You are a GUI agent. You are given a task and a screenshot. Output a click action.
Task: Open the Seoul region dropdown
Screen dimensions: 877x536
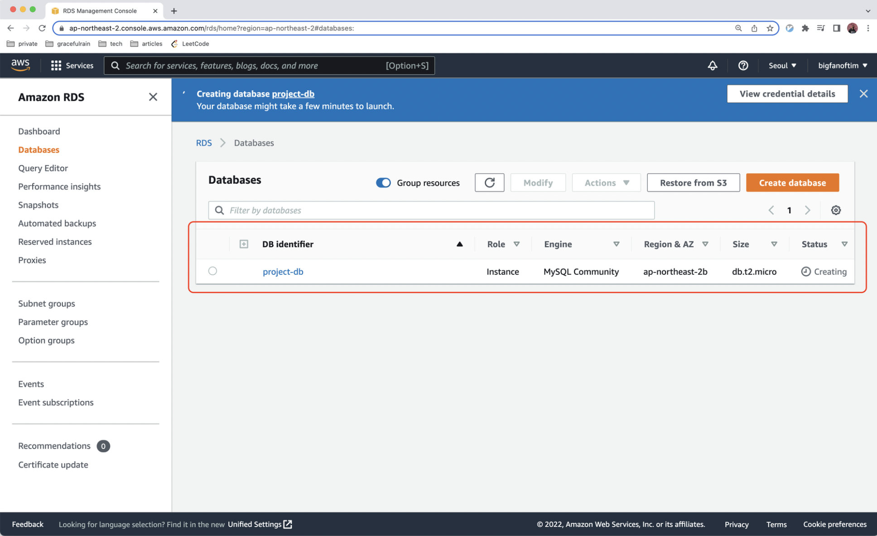(x=782, y=65)
